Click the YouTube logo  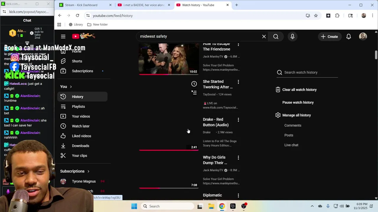tap(84, 36)
